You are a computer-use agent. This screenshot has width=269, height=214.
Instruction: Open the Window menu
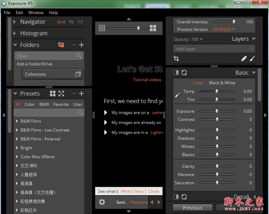pyautogui.click(x=36, y=13)
